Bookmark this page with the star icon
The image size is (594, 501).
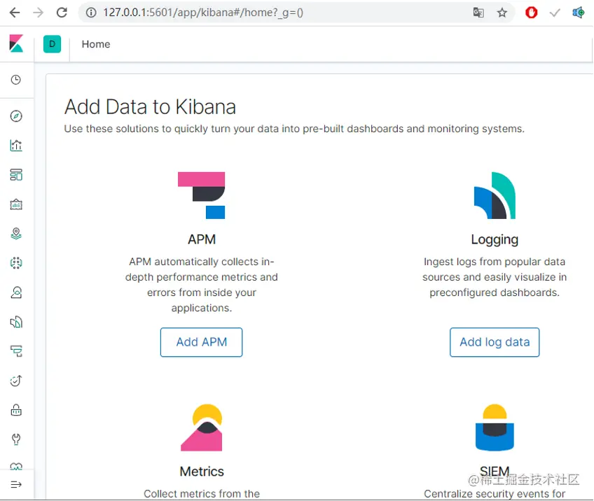(502, 13)
